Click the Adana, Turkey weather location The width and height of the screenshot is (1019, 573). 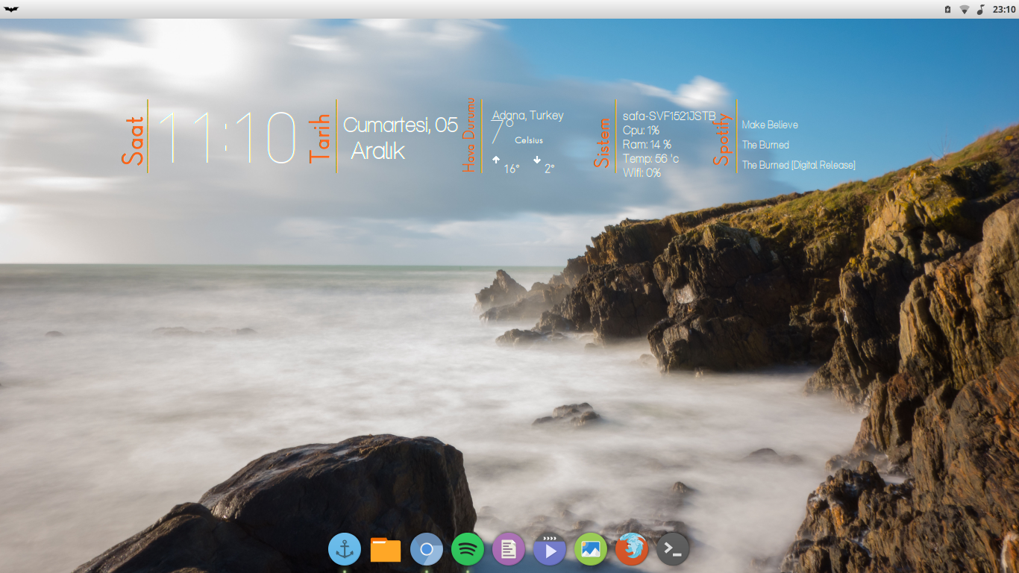point(528,116)
